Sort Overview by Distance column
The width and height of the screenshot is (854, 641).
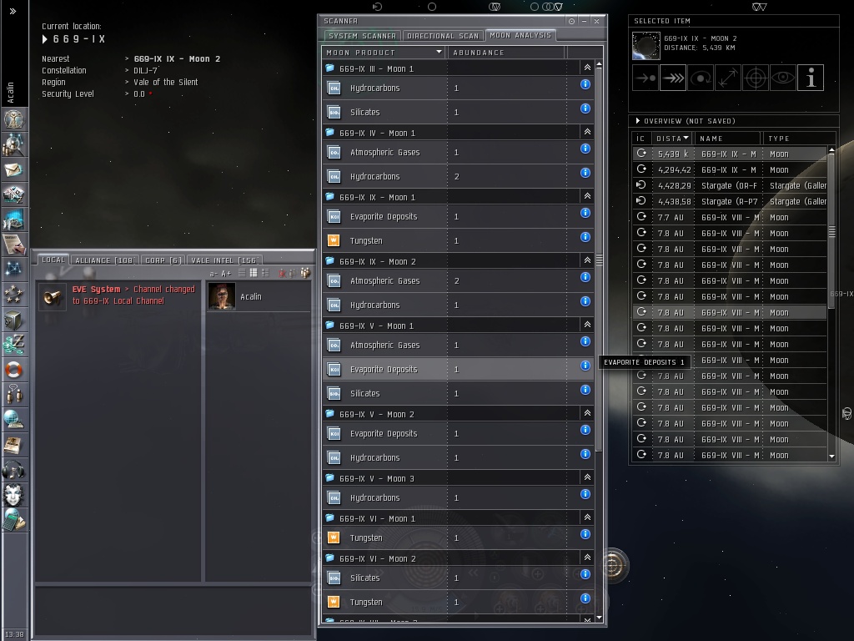(x=673, y=139)
